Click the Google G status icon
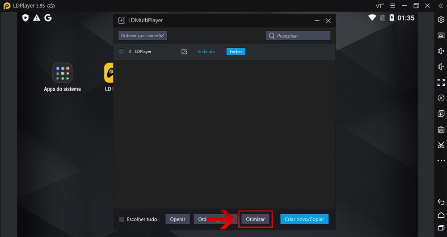Screen dimensions: 447x237 (48, 18)
